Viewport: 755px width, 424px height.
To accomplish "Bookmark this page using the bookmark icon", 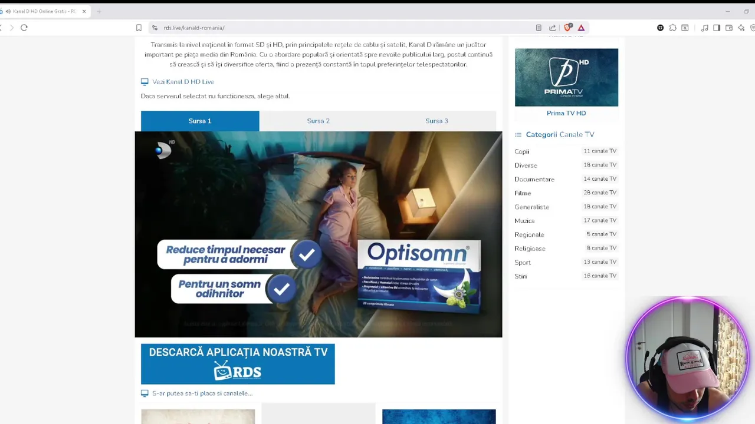I will coord(139,28).
